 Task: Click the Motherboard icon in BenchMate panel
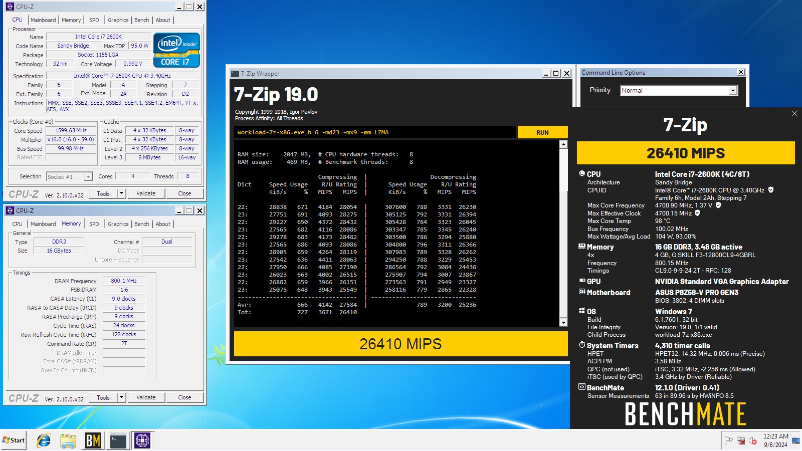click(582, 292)
